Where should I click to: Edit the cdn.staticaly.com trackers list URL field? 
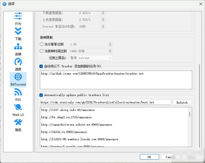coord(105,102)
